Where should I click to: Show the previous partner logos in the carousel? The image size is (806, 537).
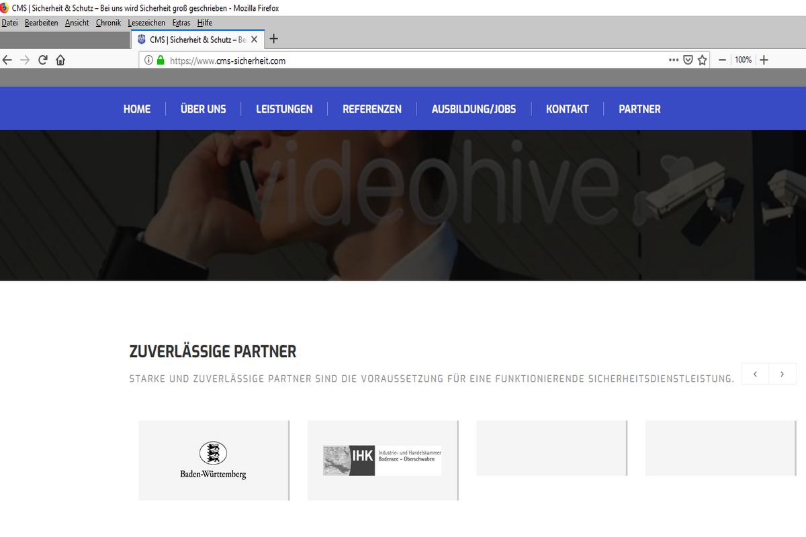pos(755,374)
